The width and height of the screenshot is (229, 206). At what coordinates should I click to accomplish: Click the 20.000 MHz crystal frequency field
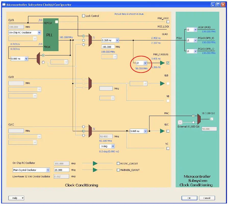pyautogui.click(x=61, y=170)
